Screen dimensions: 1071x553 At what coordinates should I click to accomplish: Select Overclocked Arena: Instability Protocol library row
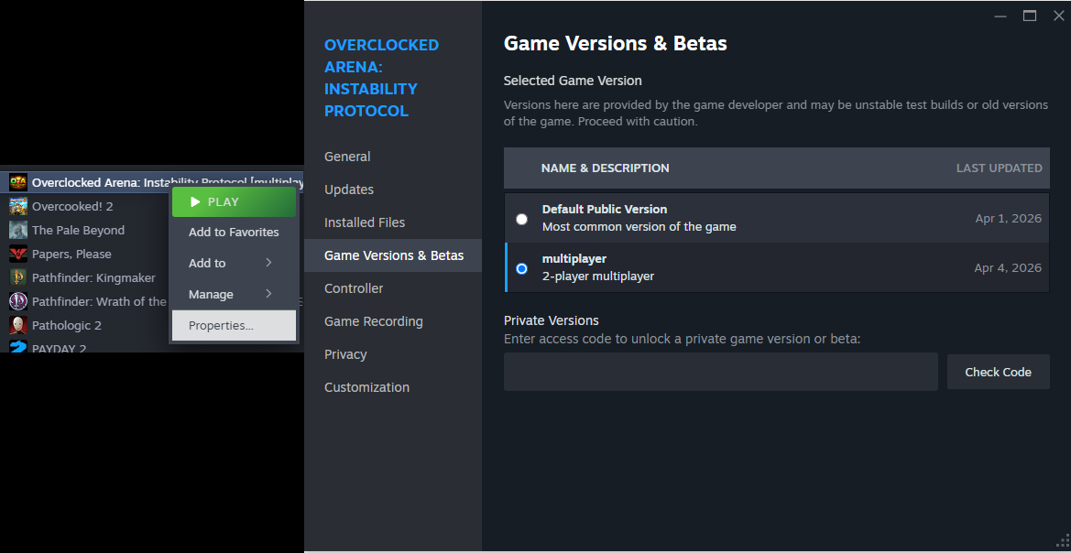(x=152, y=182)
